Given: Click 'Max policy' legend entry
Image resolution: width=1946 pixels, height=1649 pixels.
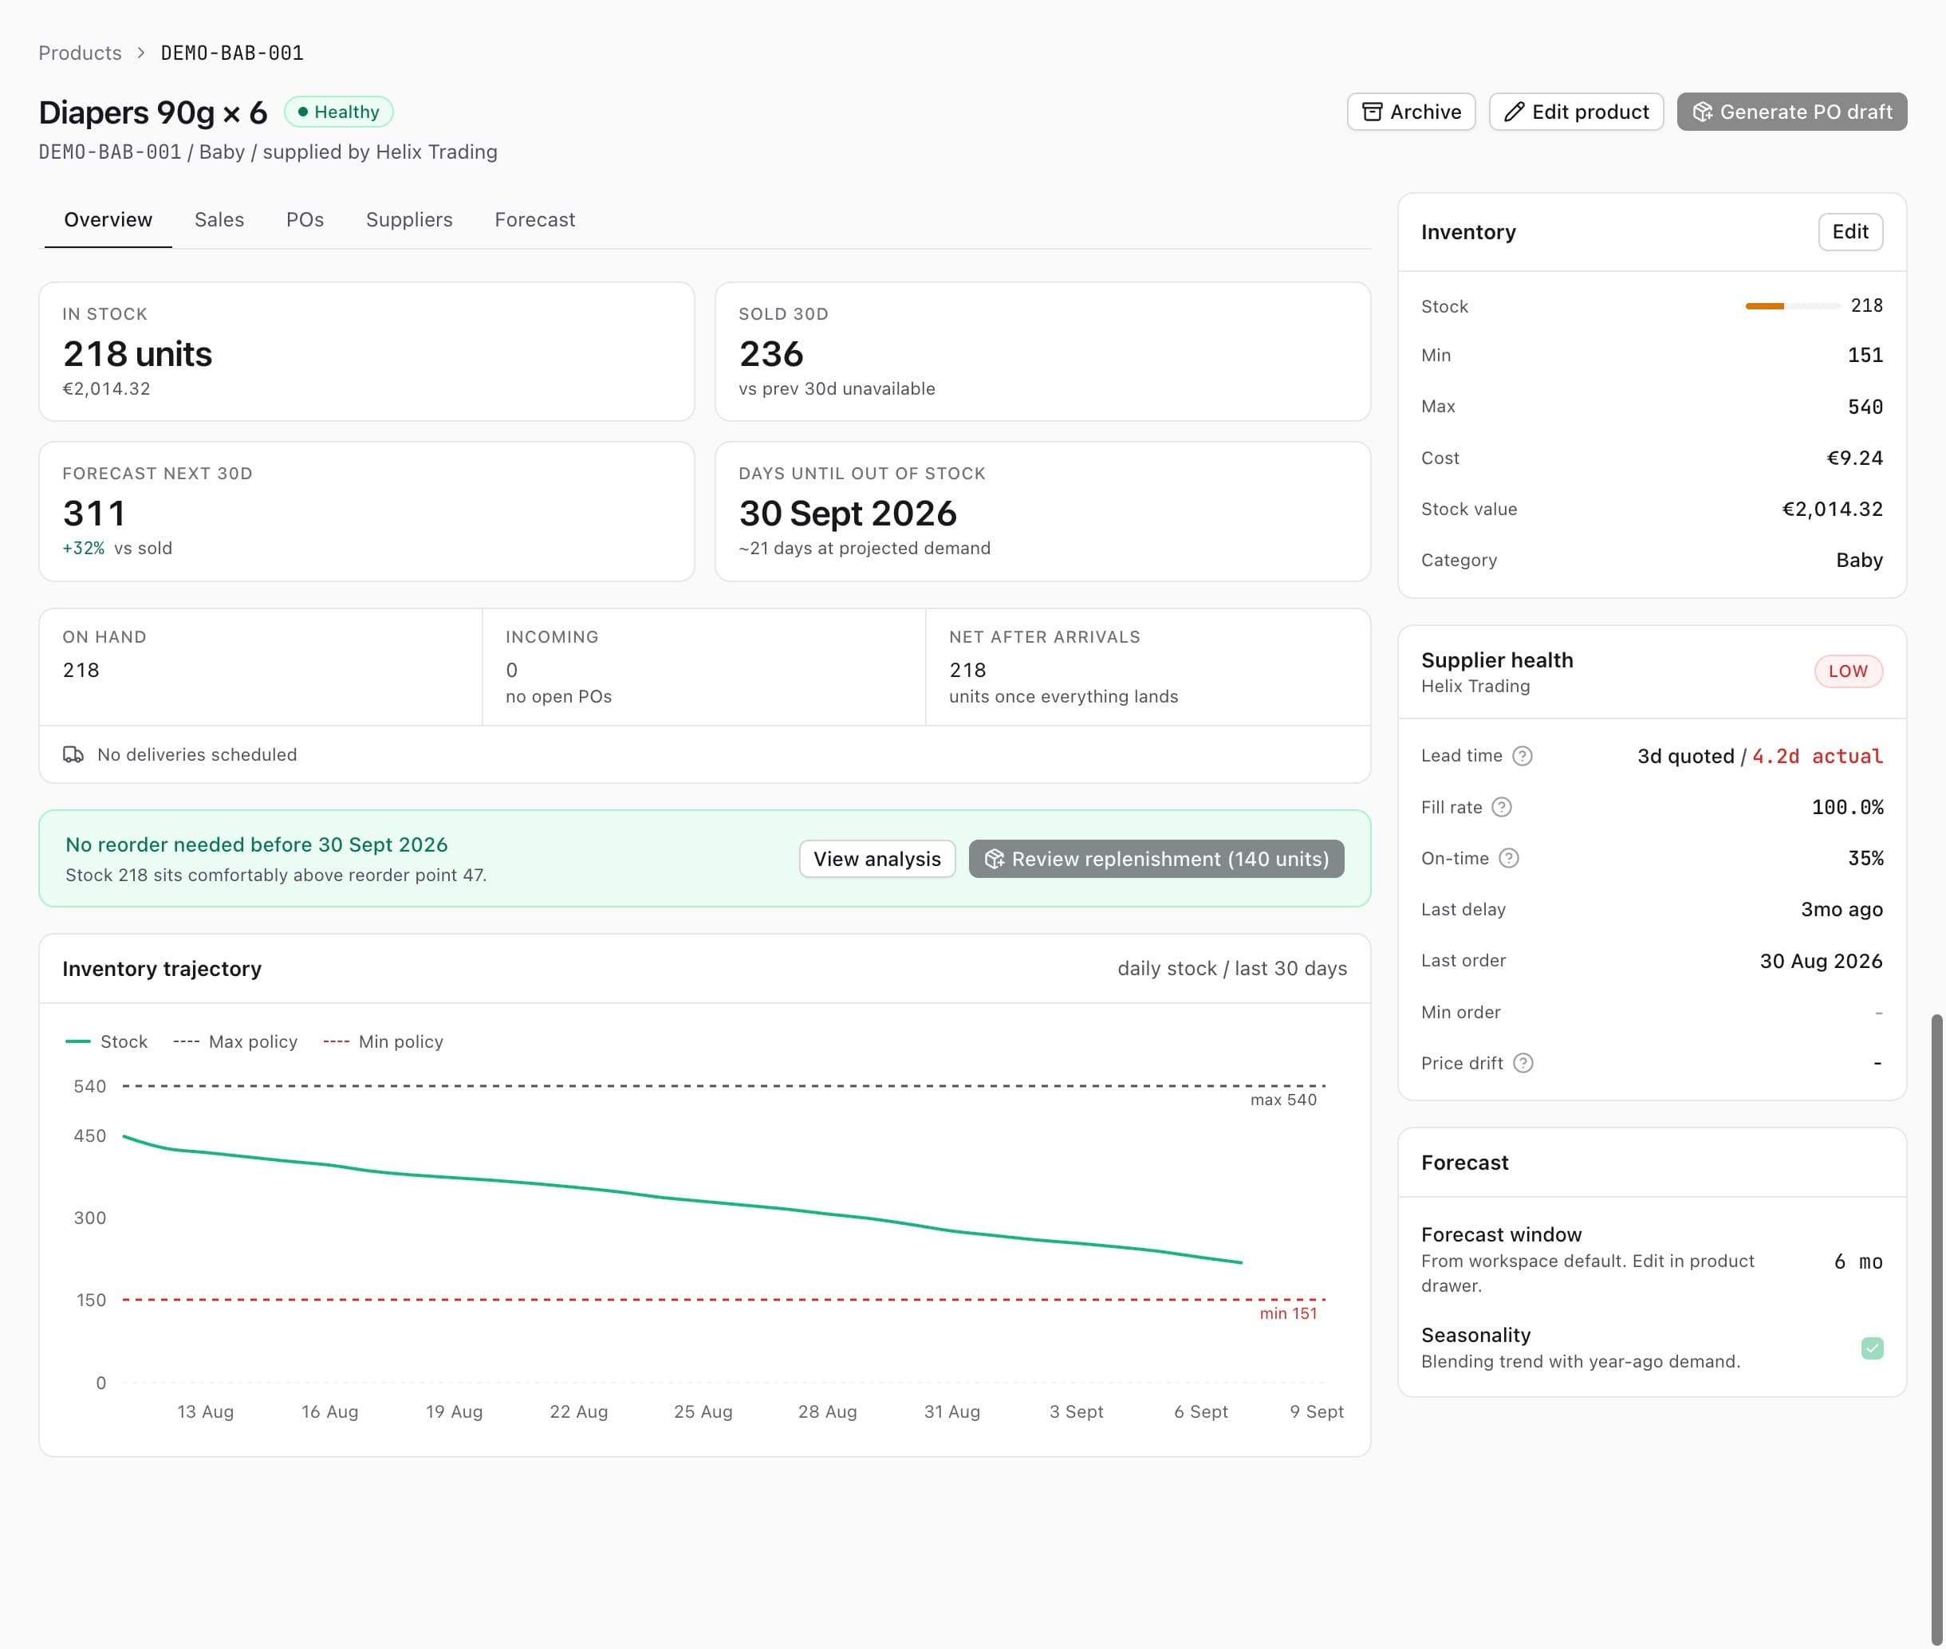Looking at the screenshot, I should click(234, 1041).
